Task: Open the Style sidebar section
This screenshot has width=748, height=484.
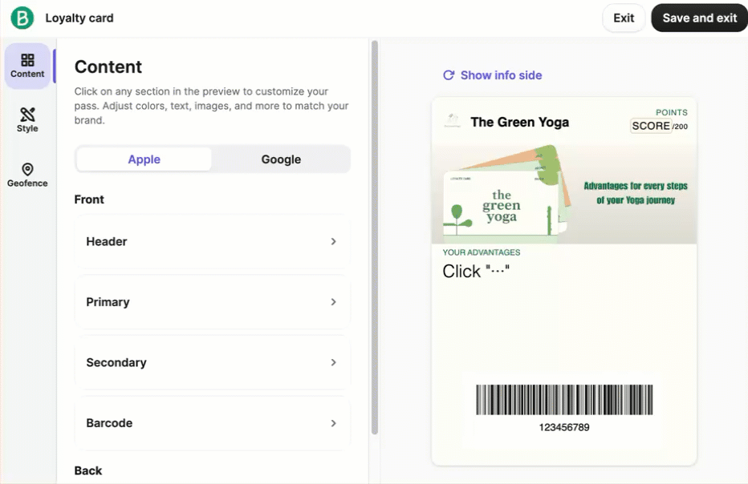Action: click(27, 120)
